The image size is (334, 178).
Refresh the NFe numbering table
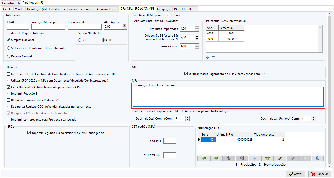318,158
